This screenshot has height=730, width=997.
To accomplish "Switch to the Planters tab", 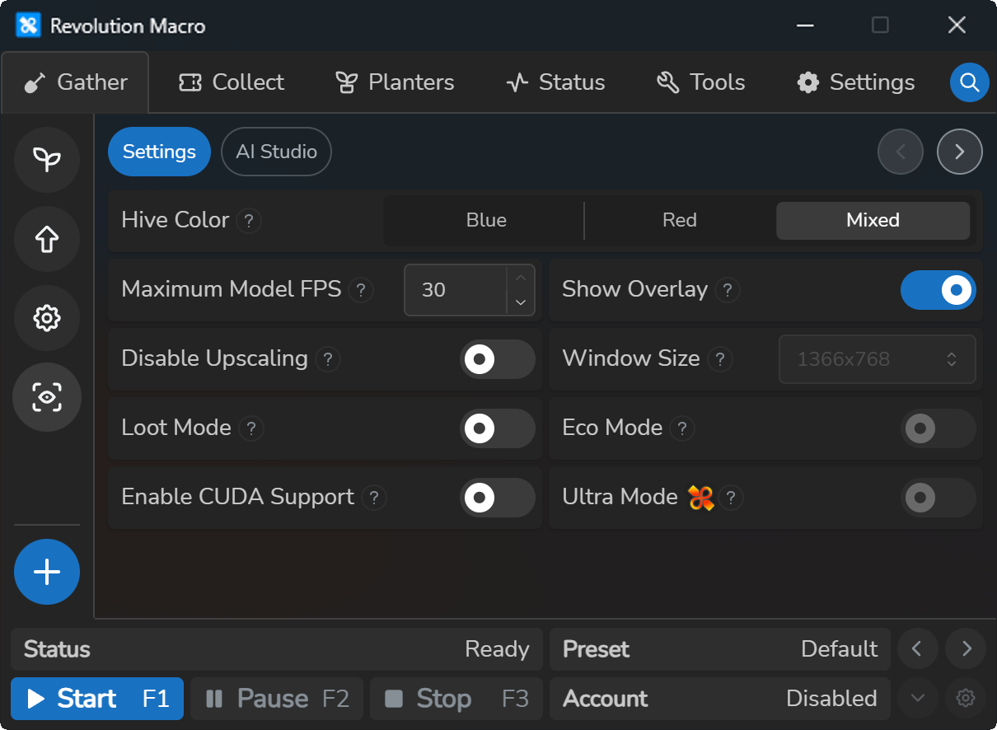I will click(x=395, y=82).
